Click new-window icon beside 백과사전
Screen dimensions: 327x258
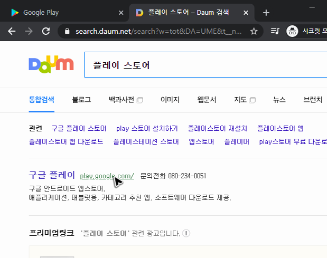tap(140, 100)
